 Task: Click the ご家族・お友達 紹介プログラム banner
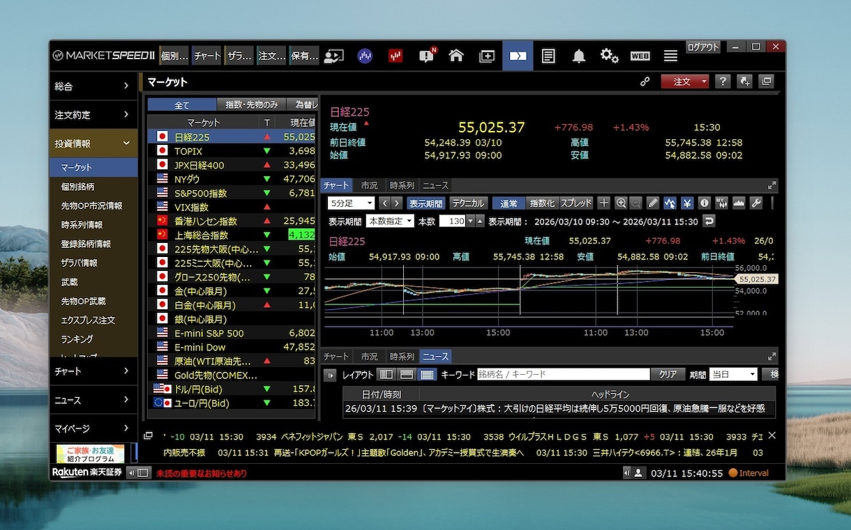[x=90, y=454]
